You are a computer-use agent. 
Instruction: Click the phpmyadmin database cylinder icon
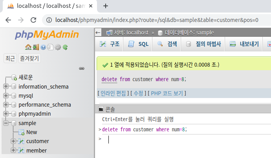pos(14,114)
